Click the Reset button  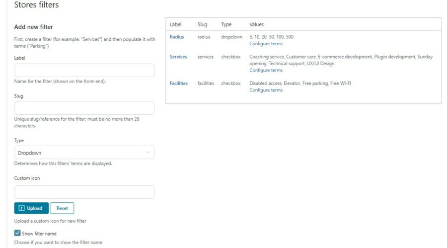pos(62,208)
